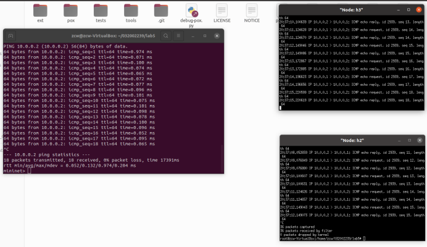Maximize the mininet terminal window
Image resolution: width=427 pixels, height=247 pixels.
pos(205,36)
